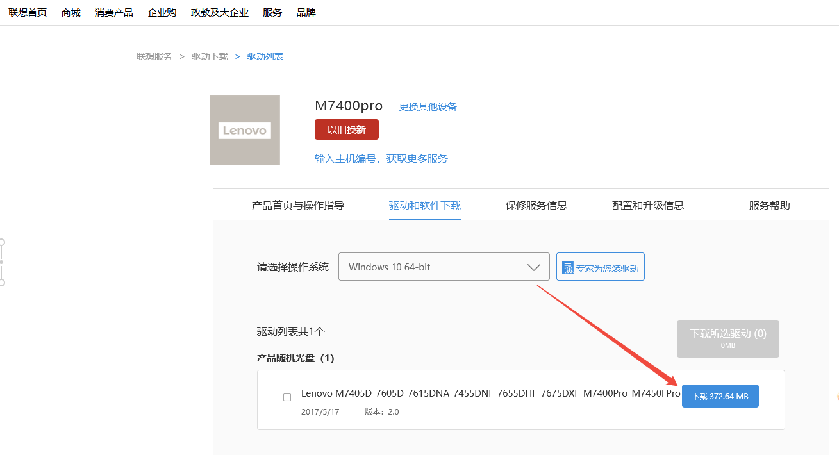This screenshot has height=455, width=839.
Task: Click 更换其他设备 link
Action: click(x=428, y=106)
